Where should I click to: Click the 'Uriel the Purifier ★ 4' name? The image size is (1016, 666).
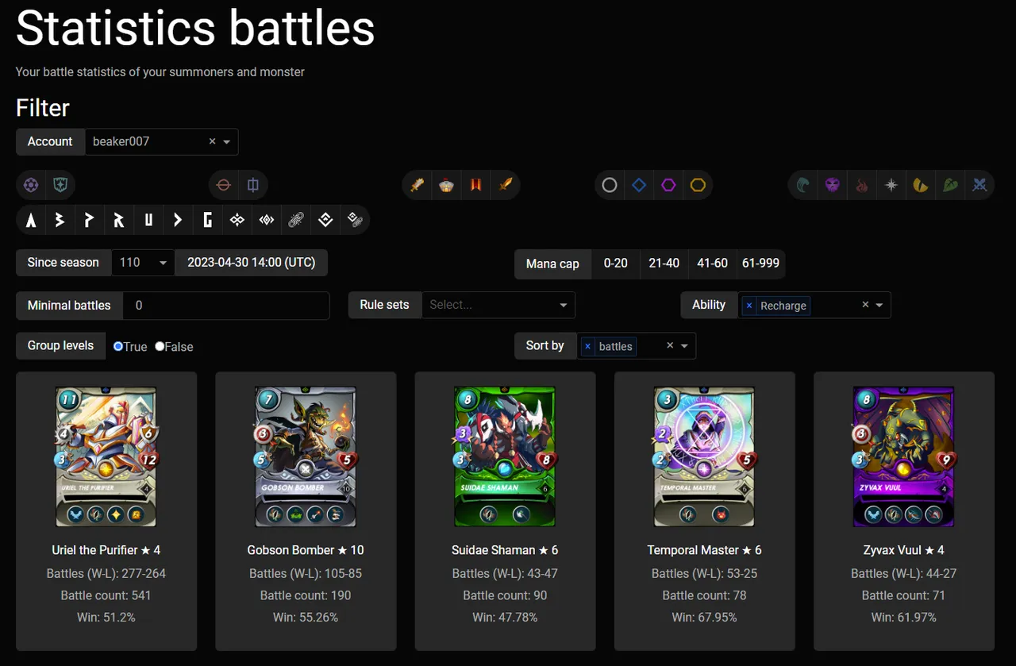pyautogui.click(x=106, y=550)
